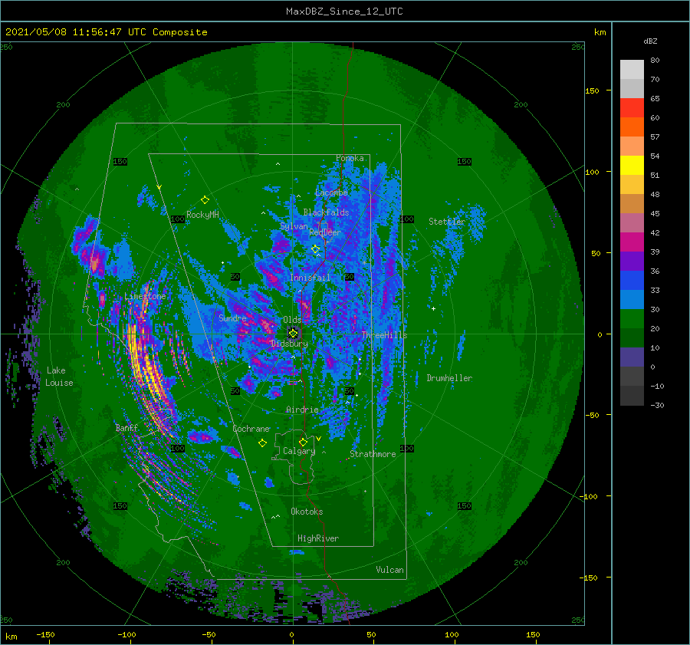Click the dBZ legend heading

(x=650, y=41)
